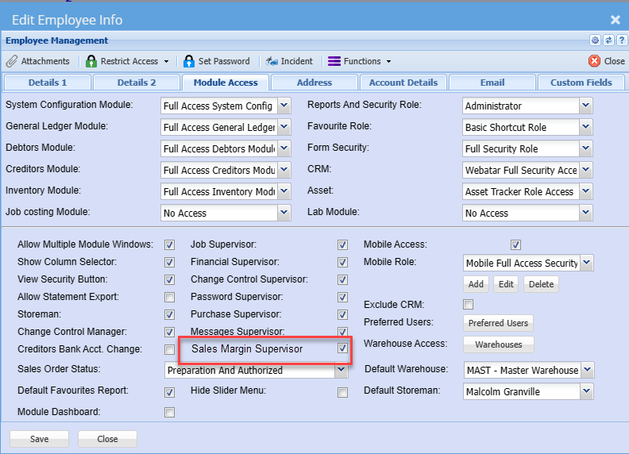Viewport: 629px width, 454px height.
Task: Toggle Financial Supervisor checkbox
Action: point(342,262)
